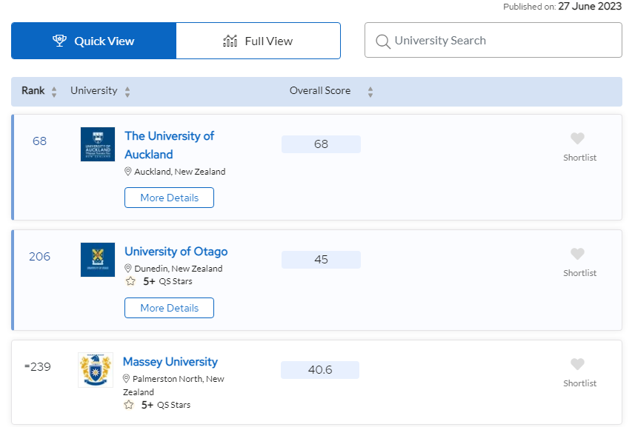Click More Details for University of Auckland
This screenshot has height=427, width=632.
tap(169, 198)
